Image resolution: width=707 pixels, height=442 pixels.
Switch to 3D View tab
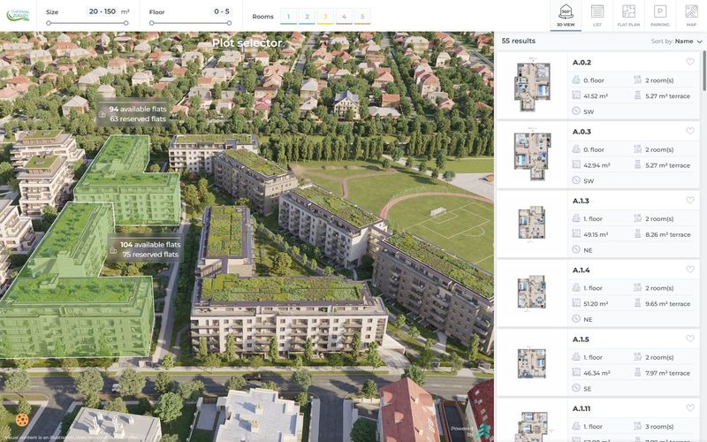[566, 15]
